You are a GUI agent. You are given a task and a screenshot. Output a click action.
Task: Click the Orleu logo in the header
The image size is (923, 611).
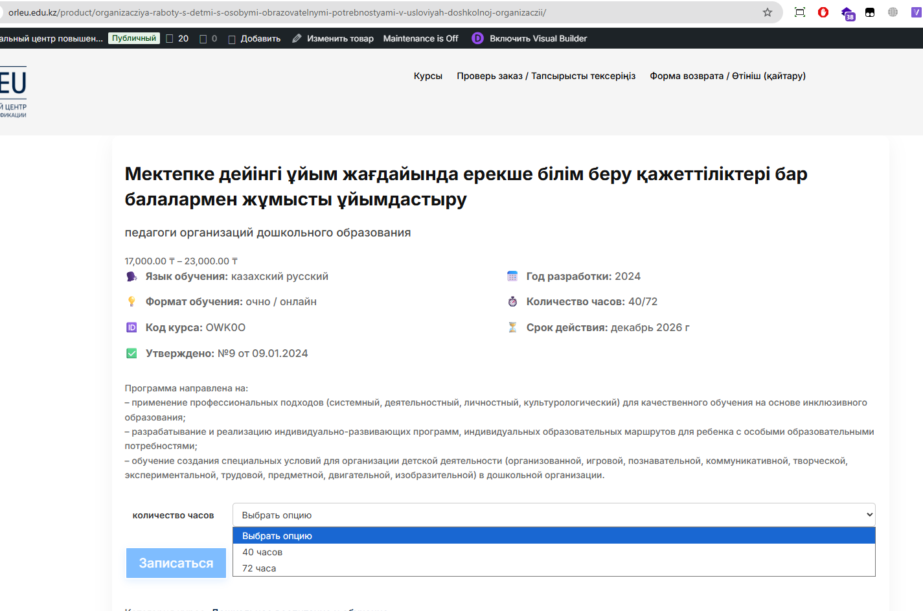(x=13, y=91)
